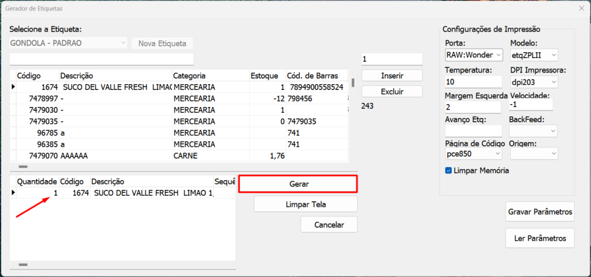Focus the Velocidade input field

click(530, 105)
